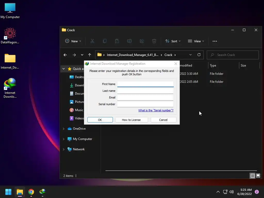Viewport: 264px width, 198px height.
Task: Focus the Serial number field
Action: point(145,104)
